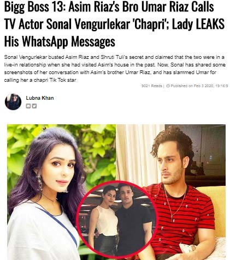Click the article summary paragraph text

115,69
